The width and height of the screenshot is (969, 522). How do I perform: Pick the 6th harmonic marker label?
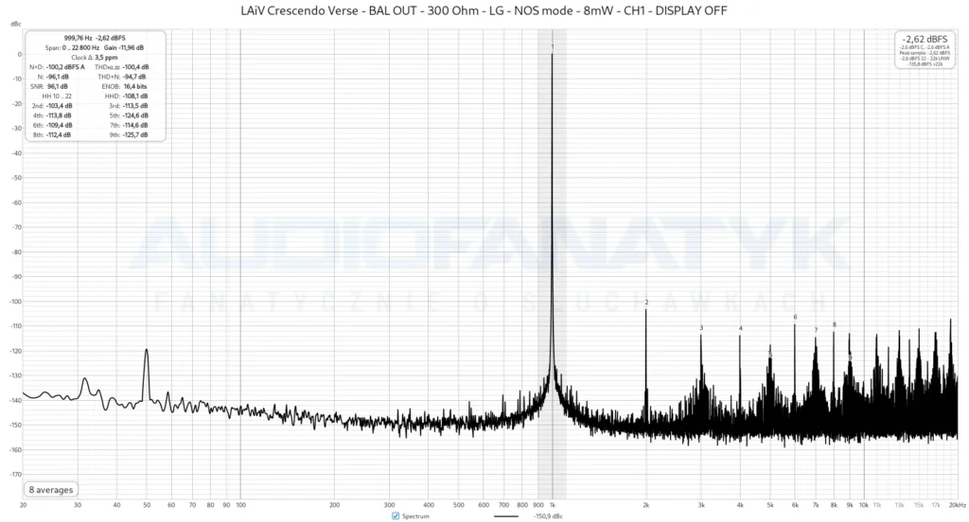pyautogui.click(x=795, y=317)
